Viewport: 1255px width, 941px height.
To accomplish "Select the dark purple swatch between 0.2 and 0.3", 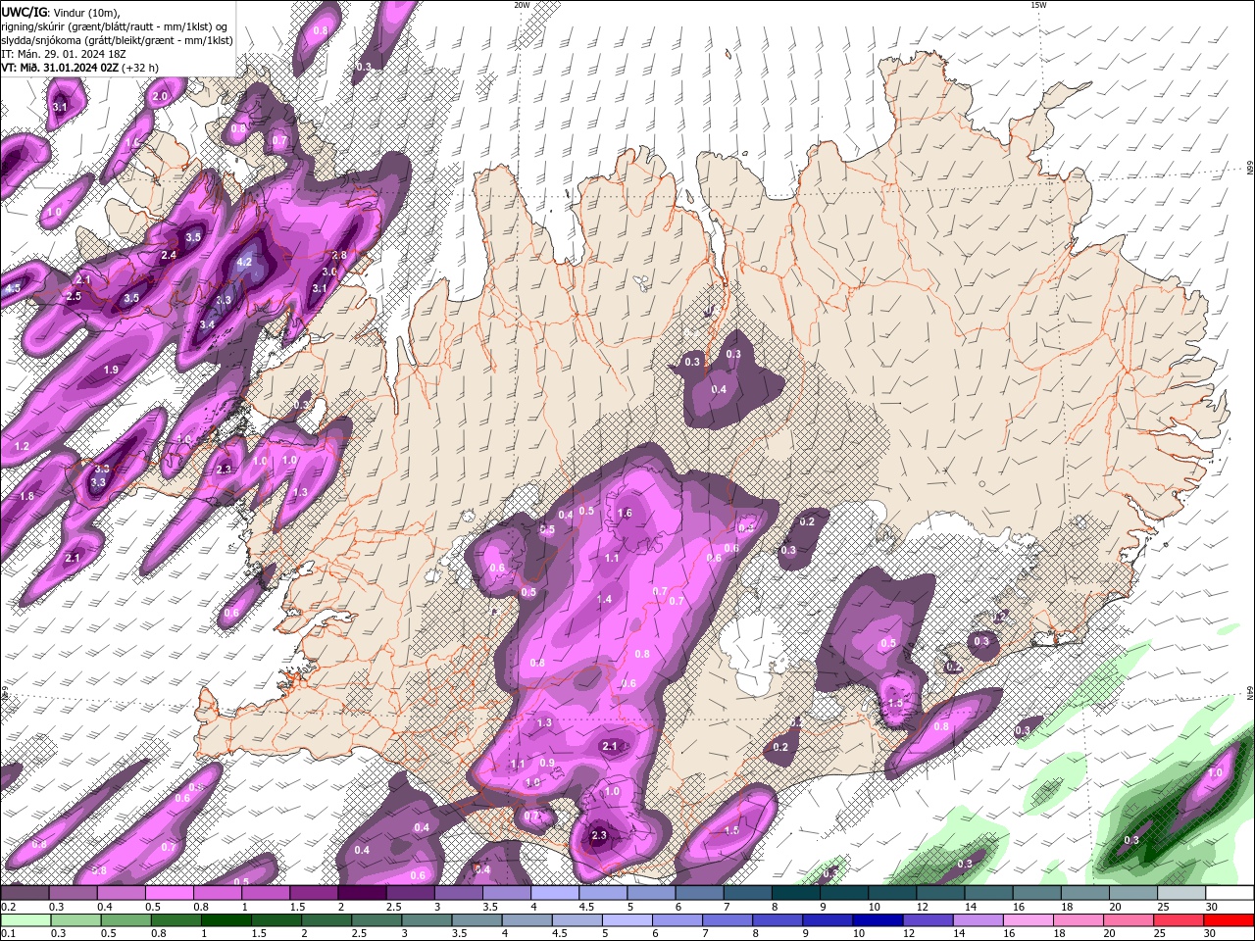I will (25, 893).
